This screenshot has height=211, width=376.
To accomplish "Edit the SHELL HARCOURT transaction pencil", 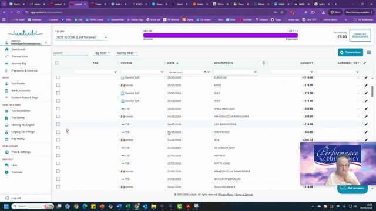I will [366, 108].
